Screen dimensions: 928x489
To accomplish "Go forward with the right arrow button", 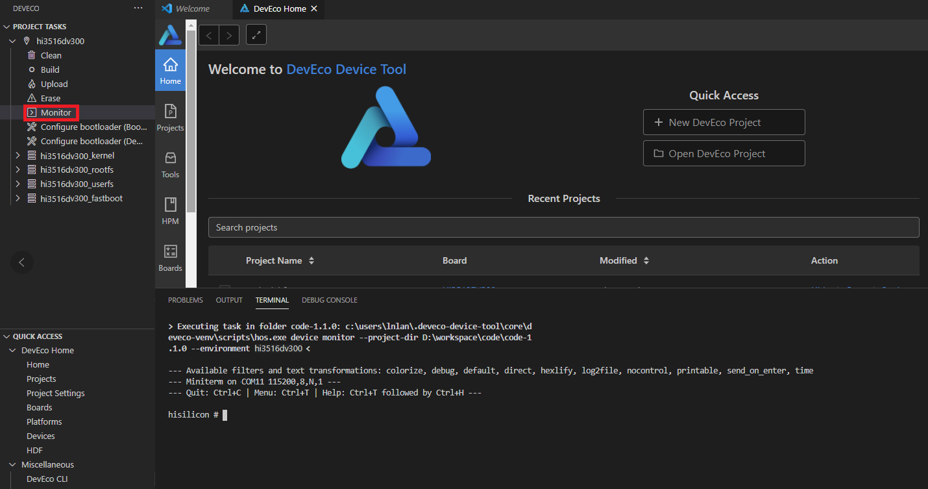I will pos(229,35).
